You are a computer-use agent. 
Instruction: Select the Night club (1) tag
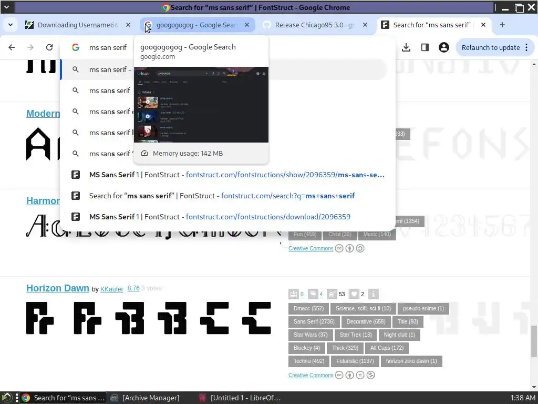pos(399,335)
